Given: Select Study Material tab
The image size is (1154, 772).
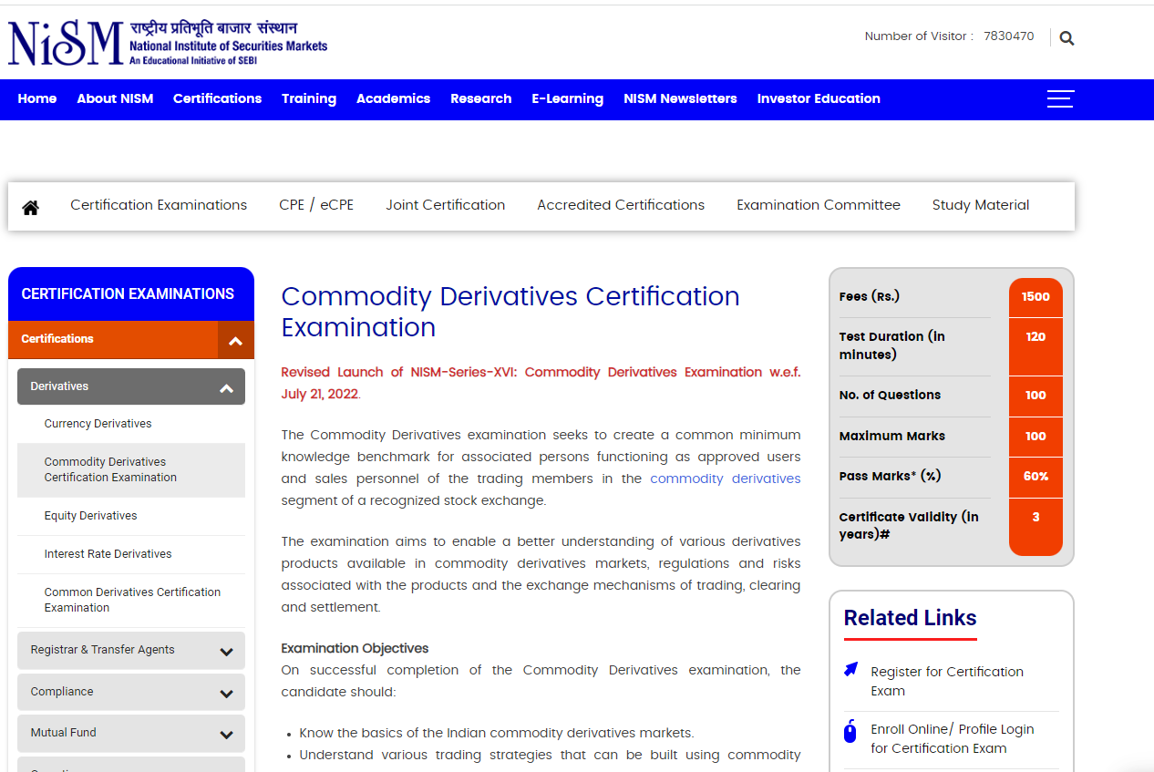Looking at the screenshot, I should click(981, 205).
